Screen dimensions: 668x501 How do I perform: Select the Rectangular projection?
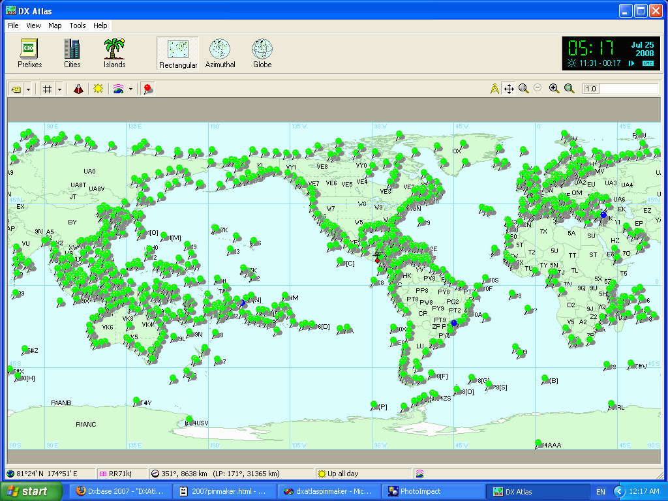pyautogui.click(x=177, y=53)
